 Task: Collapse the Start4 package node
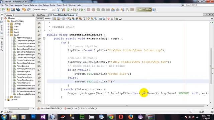[8, 35]
